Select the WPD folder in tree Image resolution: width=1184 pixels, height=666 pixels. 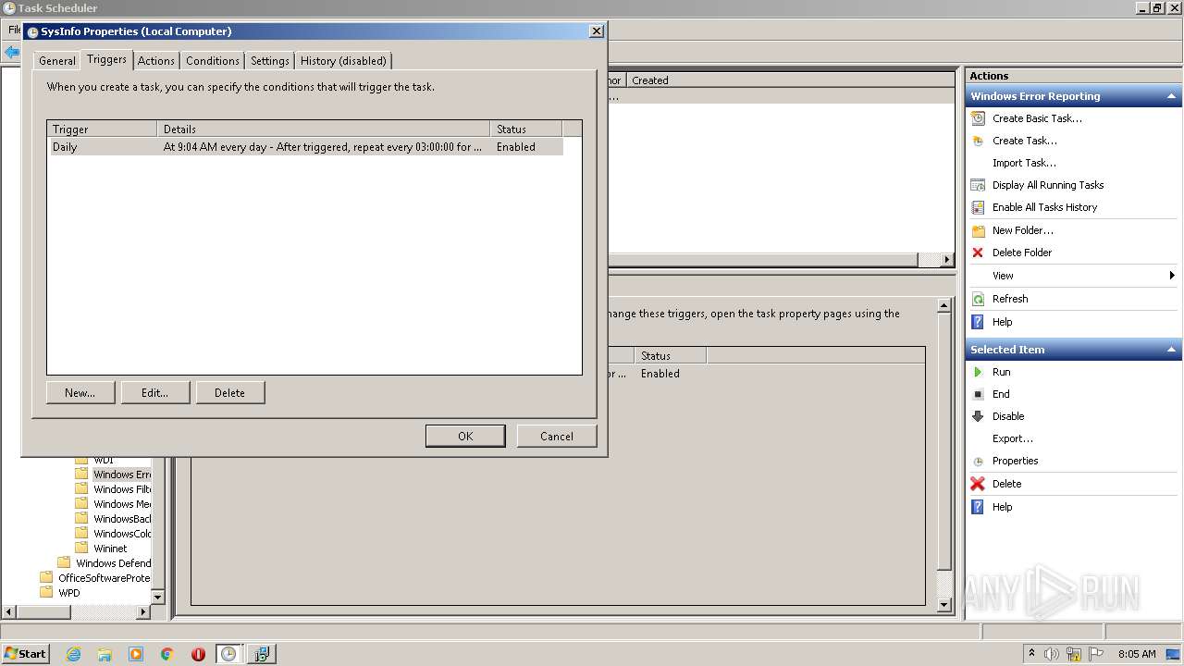pos(69,593)
